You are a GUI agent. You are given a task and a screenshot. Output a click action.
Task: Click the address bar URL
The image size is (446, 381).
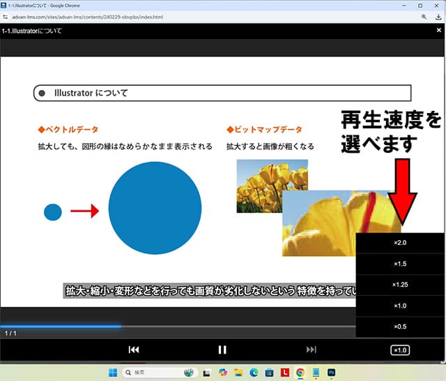[88, 17]
